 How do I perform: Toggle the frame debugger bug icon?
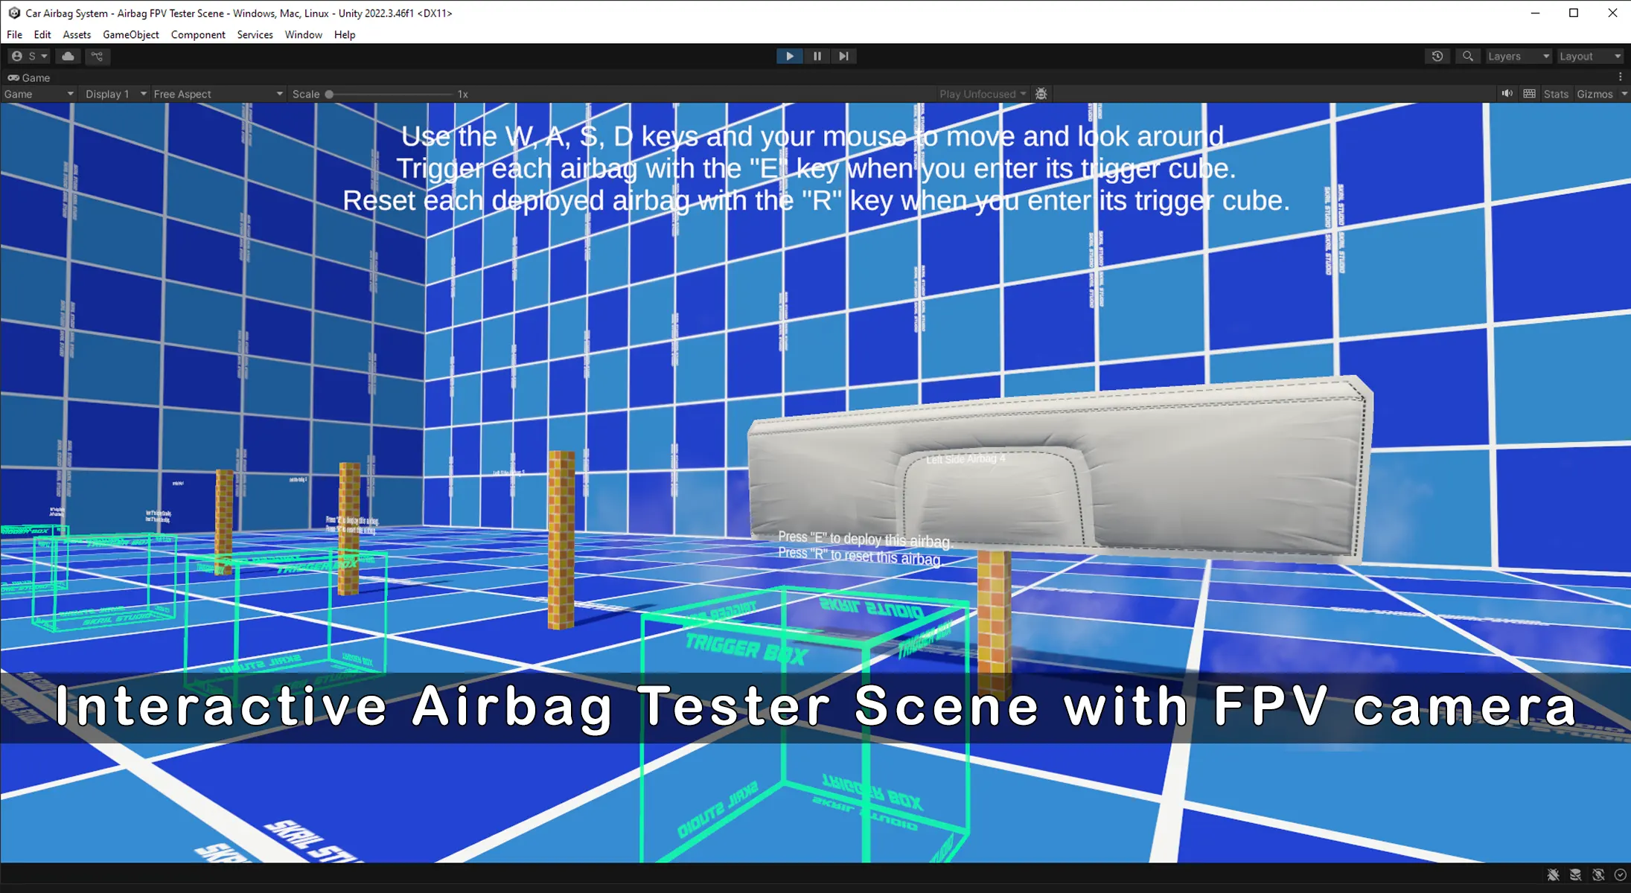point(1041,94)
